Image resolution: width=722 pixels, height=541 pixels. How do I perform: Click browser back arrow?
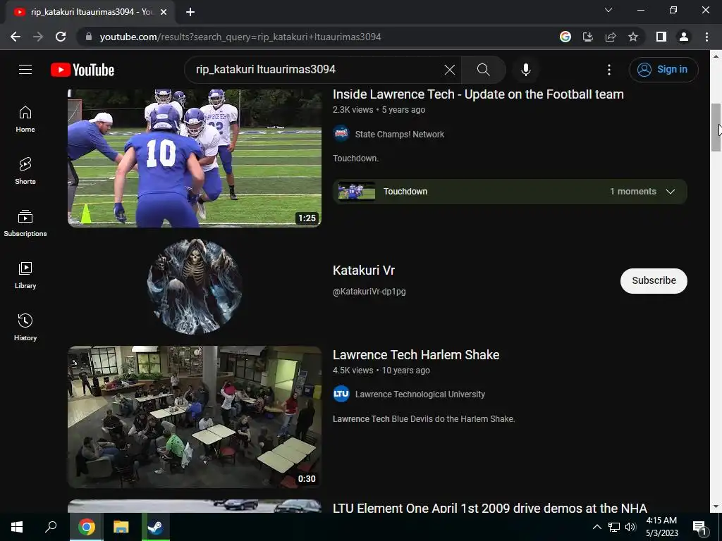coord(16,37)
